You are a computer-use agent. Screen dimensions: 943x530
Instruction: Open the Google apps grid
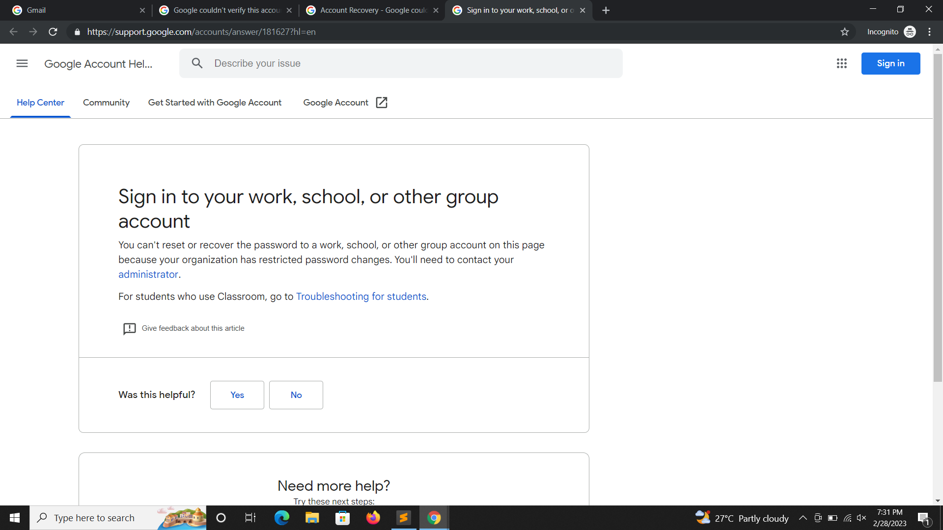pyautogui.click(x=841, y=63)
